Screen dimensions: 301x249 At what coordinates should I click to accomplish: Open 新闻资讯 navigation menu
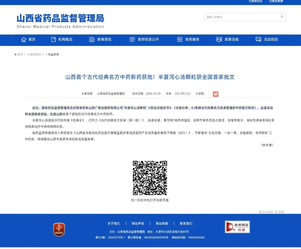[100, 40]
